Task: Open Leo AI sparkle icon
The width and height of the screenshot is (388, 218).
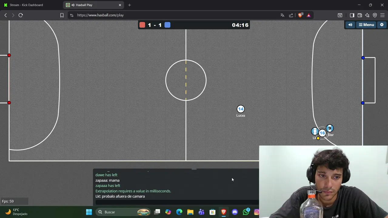Action: 367,15
